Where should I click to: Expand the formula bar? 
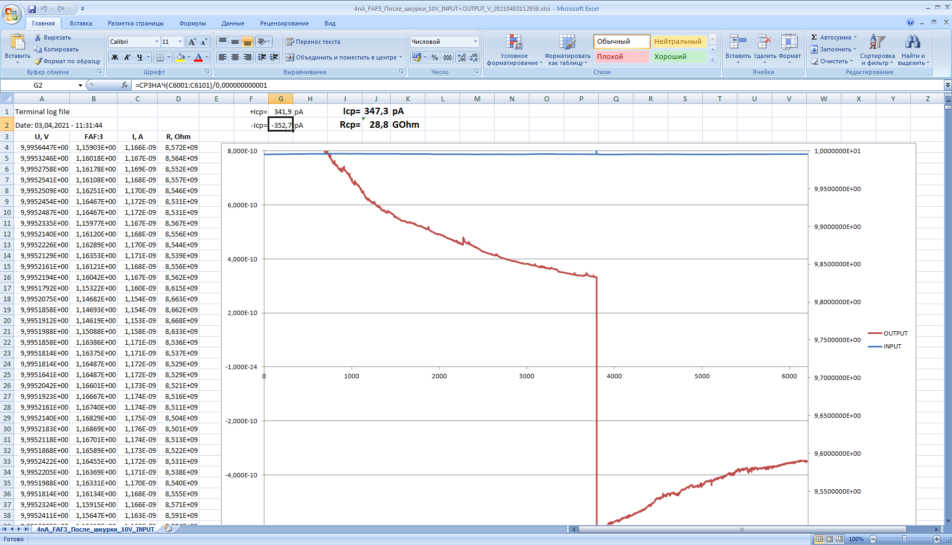[947, 85]
